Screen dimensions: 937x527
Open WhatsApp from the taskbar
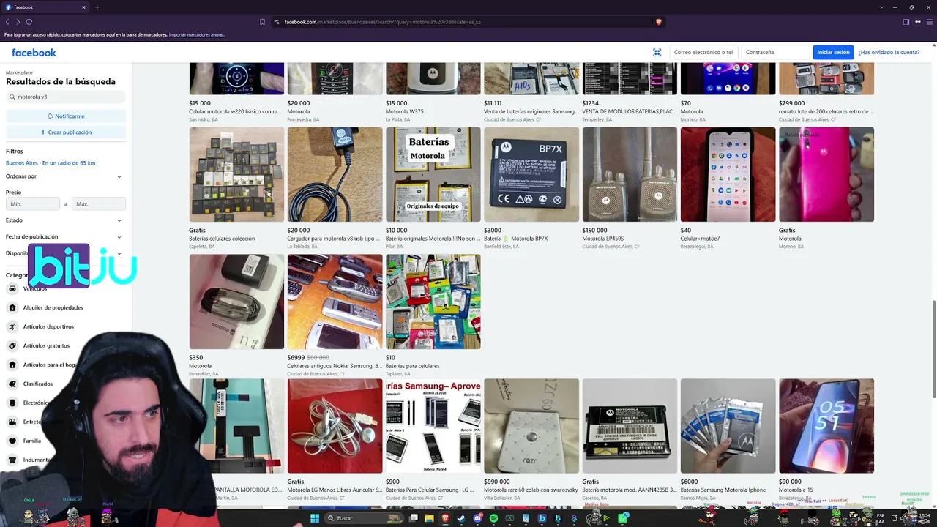click(622, 518)
